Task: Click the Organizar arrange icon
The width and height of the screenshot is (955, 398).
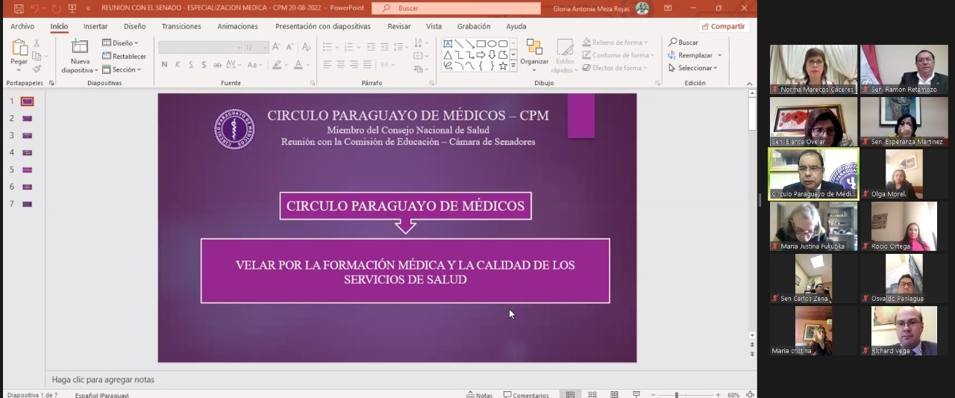Action: [x=534, y=47]
